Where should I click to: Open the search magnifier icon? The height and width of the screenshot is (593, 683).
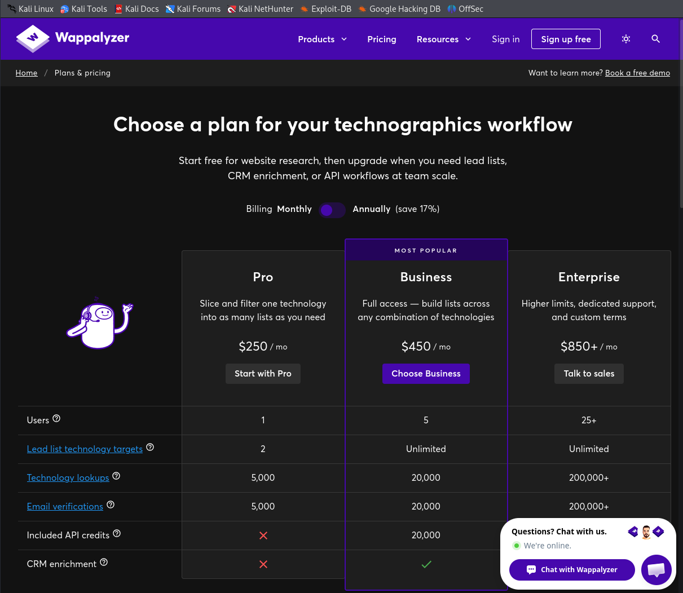[x=655, y=39]
